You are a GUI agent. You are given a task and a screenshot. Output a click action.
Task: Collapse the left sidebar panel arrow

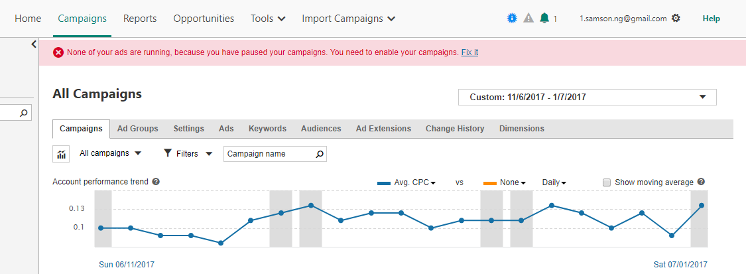[34, 44]
